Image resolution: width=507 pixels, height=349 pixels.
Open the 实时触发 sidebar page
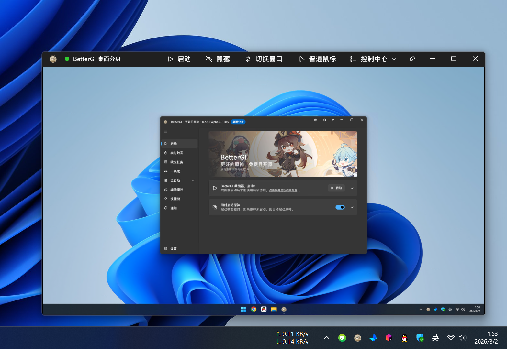pos(179,153)
